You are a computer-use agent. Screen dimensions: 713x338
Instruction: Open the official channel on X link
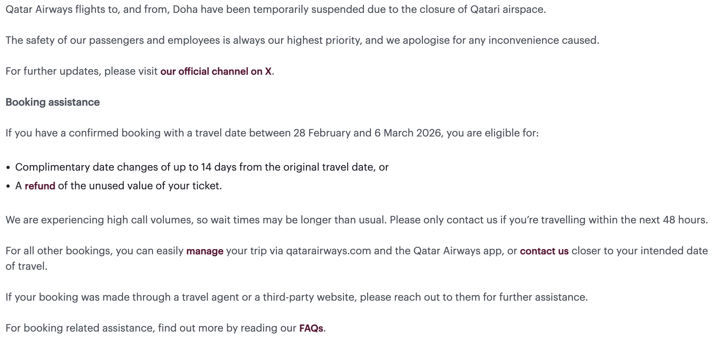tap(216, 71)
